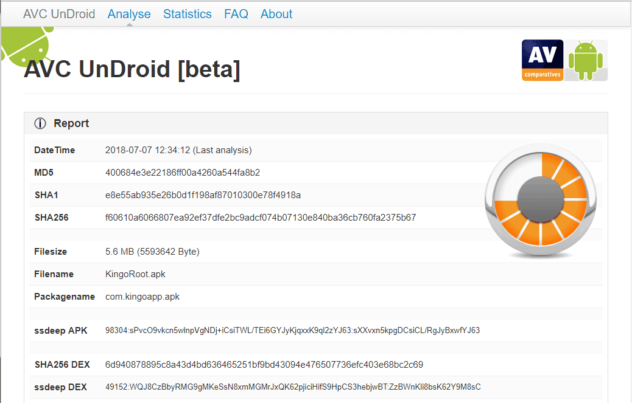The width and height of the screenshot is (632, 403).
Task: Select the MD5 hash value
Action: [x=183, y=173]
